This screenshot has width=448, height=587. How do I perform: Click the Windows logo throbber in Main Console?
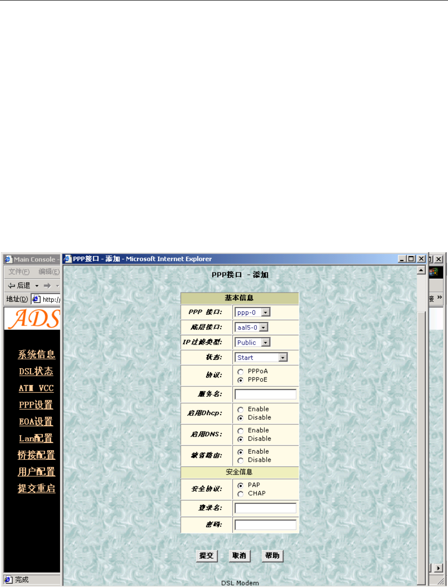coord(434,272)
